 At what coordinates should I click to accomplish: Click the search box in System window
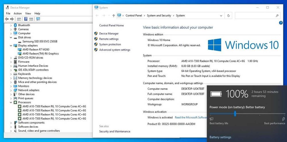coord(257,16)
